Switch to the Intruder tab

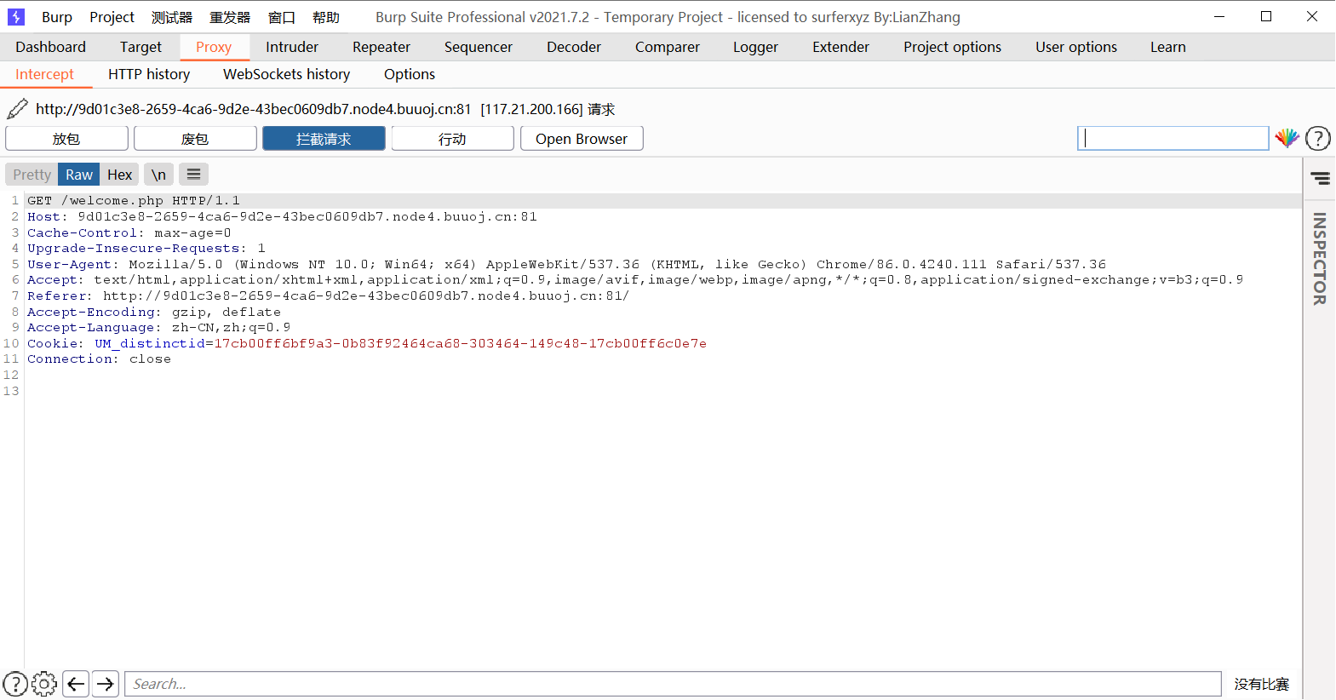(x=292, y=47)
